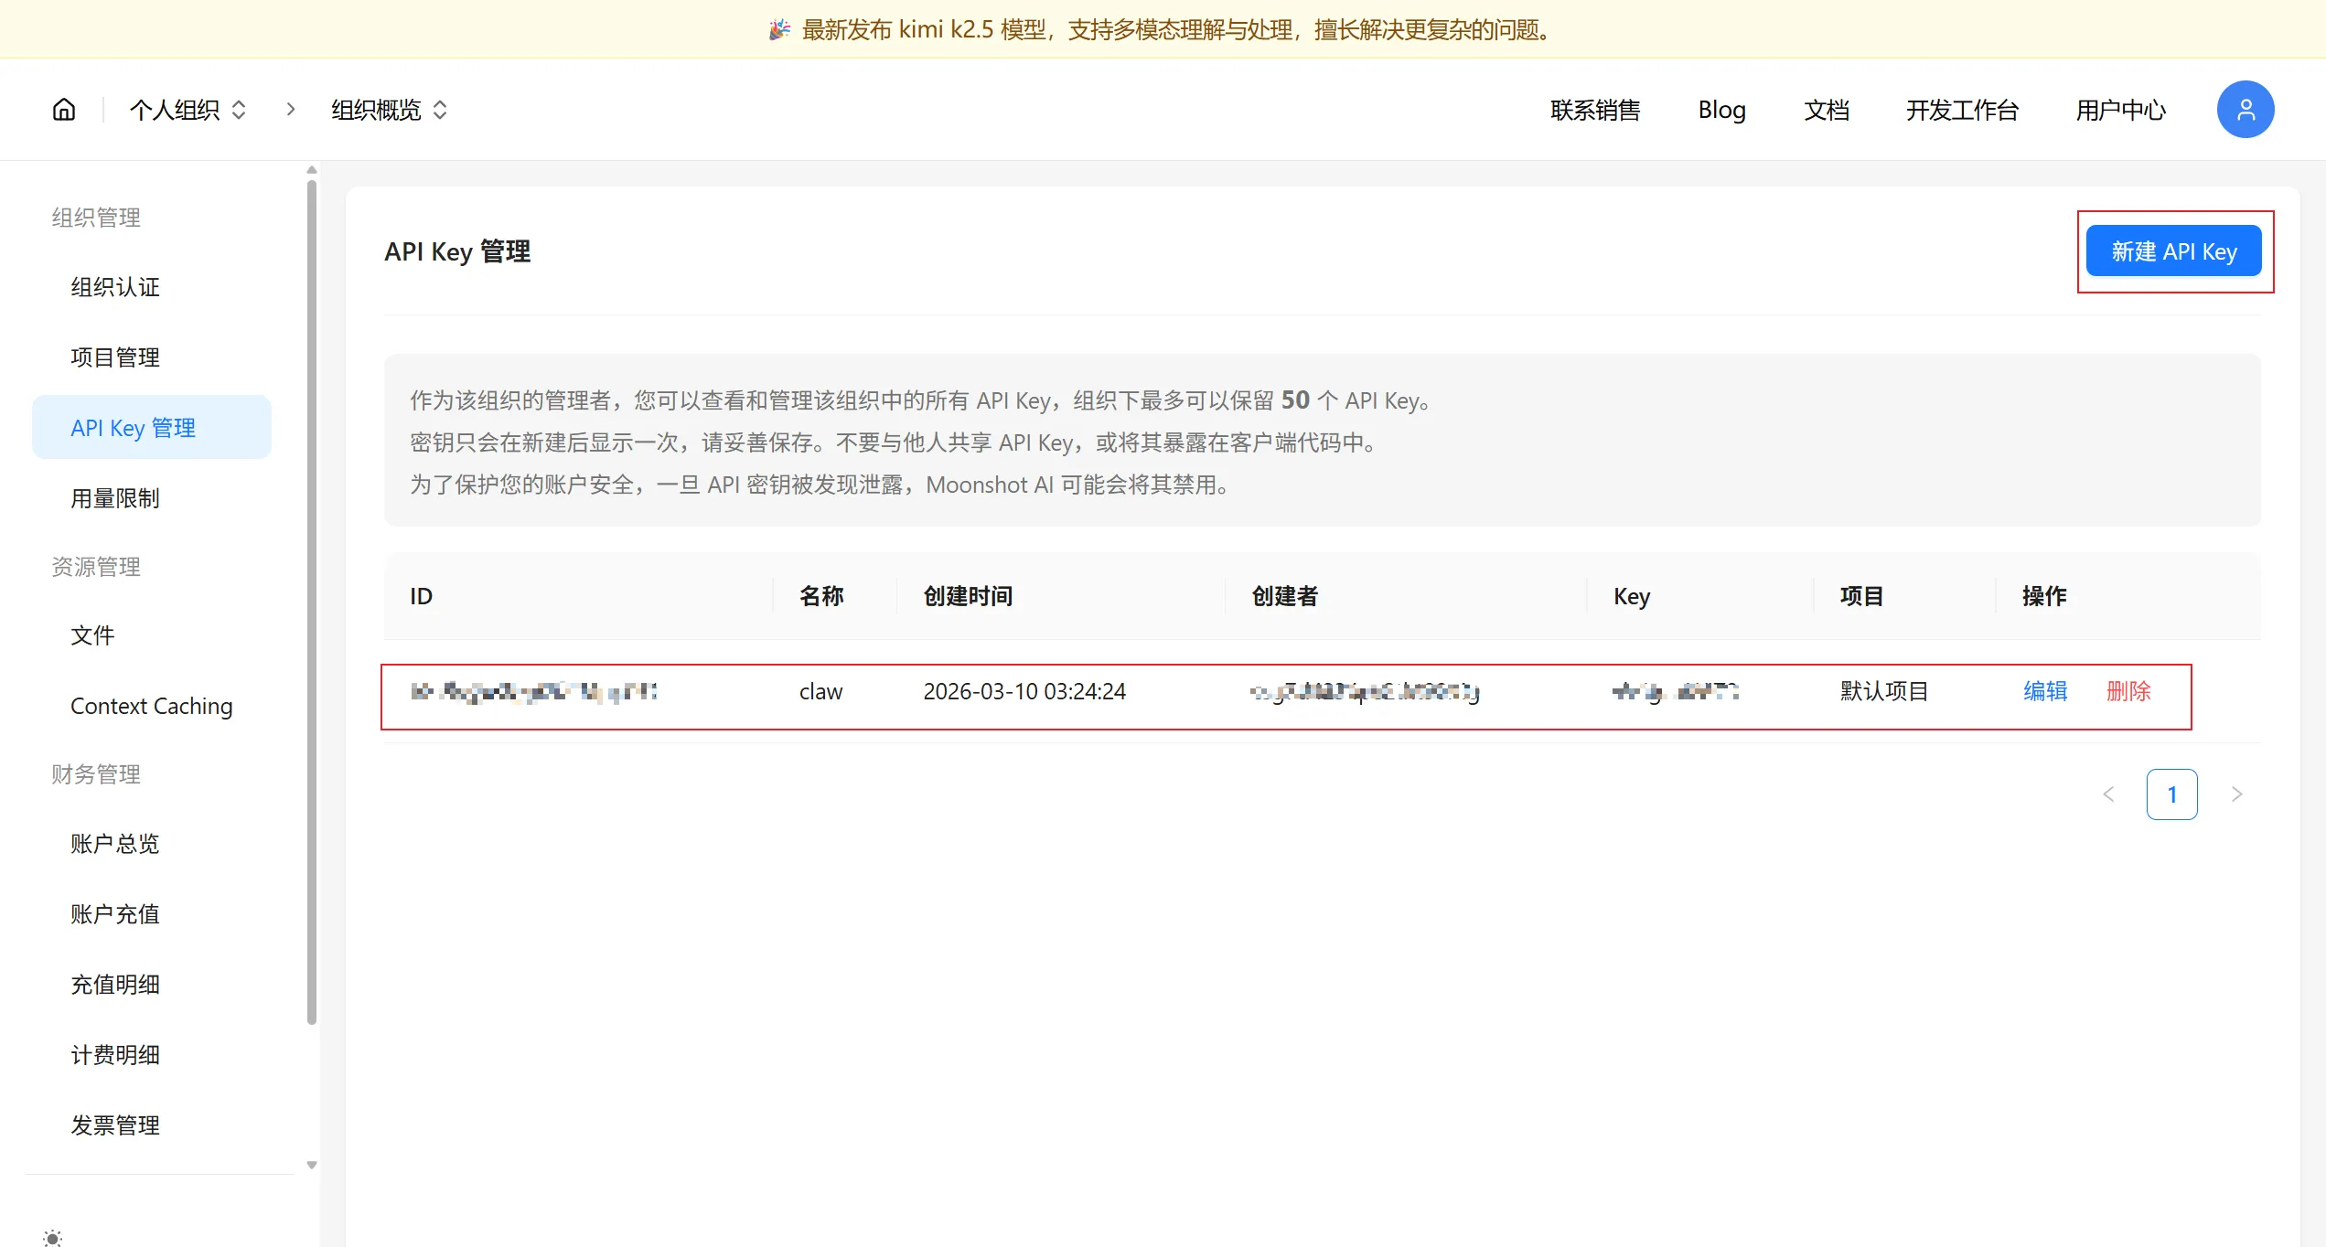2326x1247 pixels.
Task: Click the sidebar vertical scrollbar
Action: click(312, 603)
